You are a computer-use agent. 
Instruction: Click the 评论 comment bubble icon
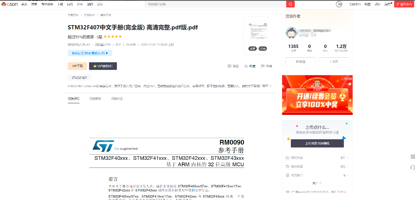[229, 66]
